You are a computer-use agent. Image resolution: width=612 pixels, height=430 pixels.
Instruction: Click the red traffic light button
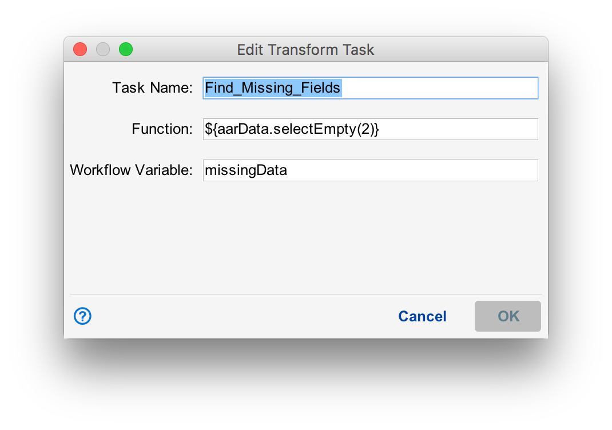(80, 49)
